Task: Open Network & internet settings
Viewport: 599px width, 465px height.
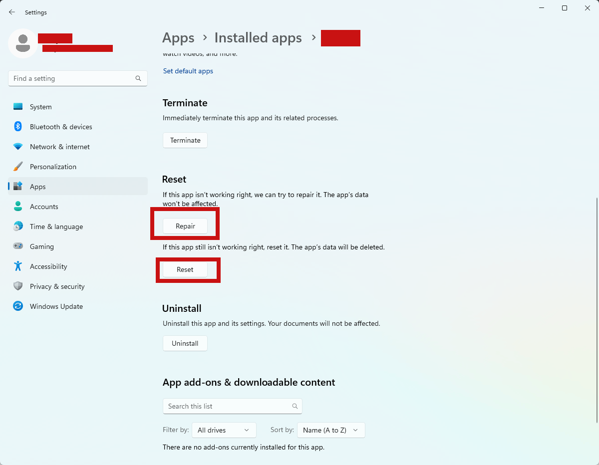Action: (78, 147)
